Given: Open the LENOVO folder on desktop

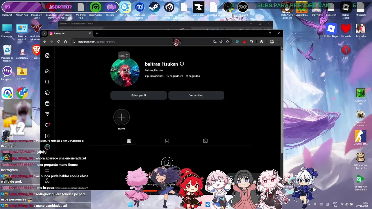Looking at the screenshot, I should [x=22, y=74].
